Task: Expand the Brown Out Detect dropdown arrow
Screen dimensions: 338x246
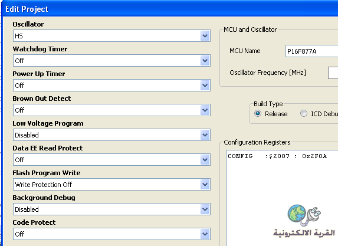Action: click(205, 110)
